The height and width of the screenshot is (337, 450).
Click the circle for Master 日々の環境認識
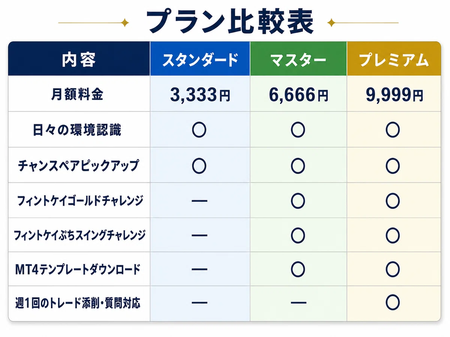coord(298,130)
